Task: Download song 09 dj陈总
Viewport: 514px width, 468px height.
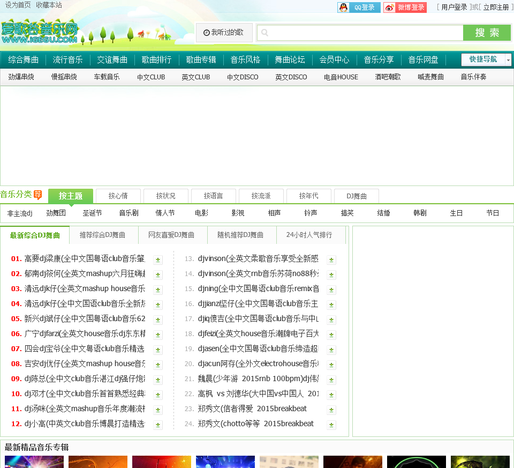Action: (158, 380)
